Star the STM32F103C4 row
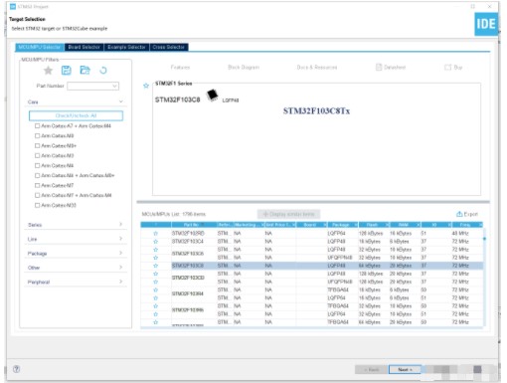Viewport: 507px width, 383px height. 155,242
